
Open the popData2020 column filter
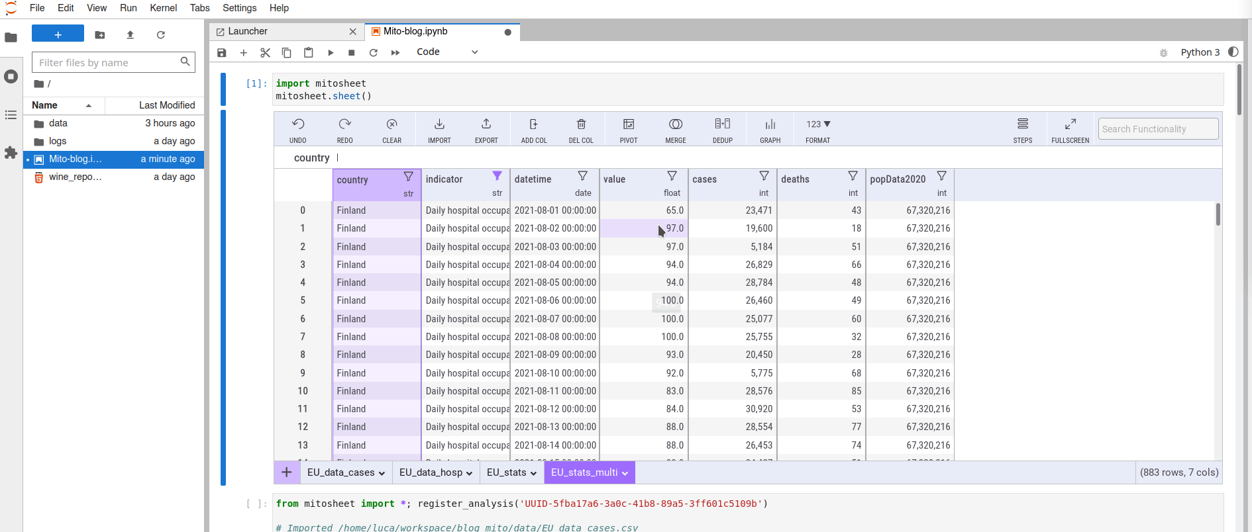(942, 175)
